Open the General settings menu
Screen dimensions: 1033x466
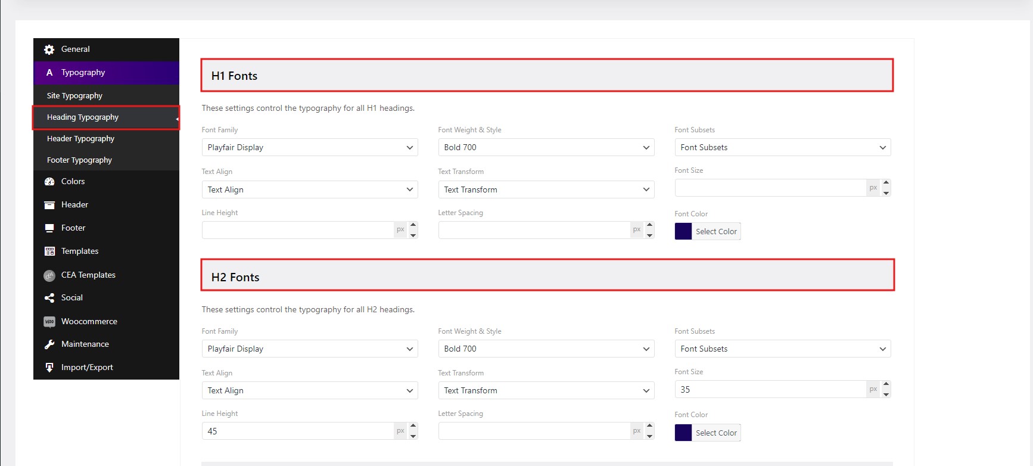(106, 49)
